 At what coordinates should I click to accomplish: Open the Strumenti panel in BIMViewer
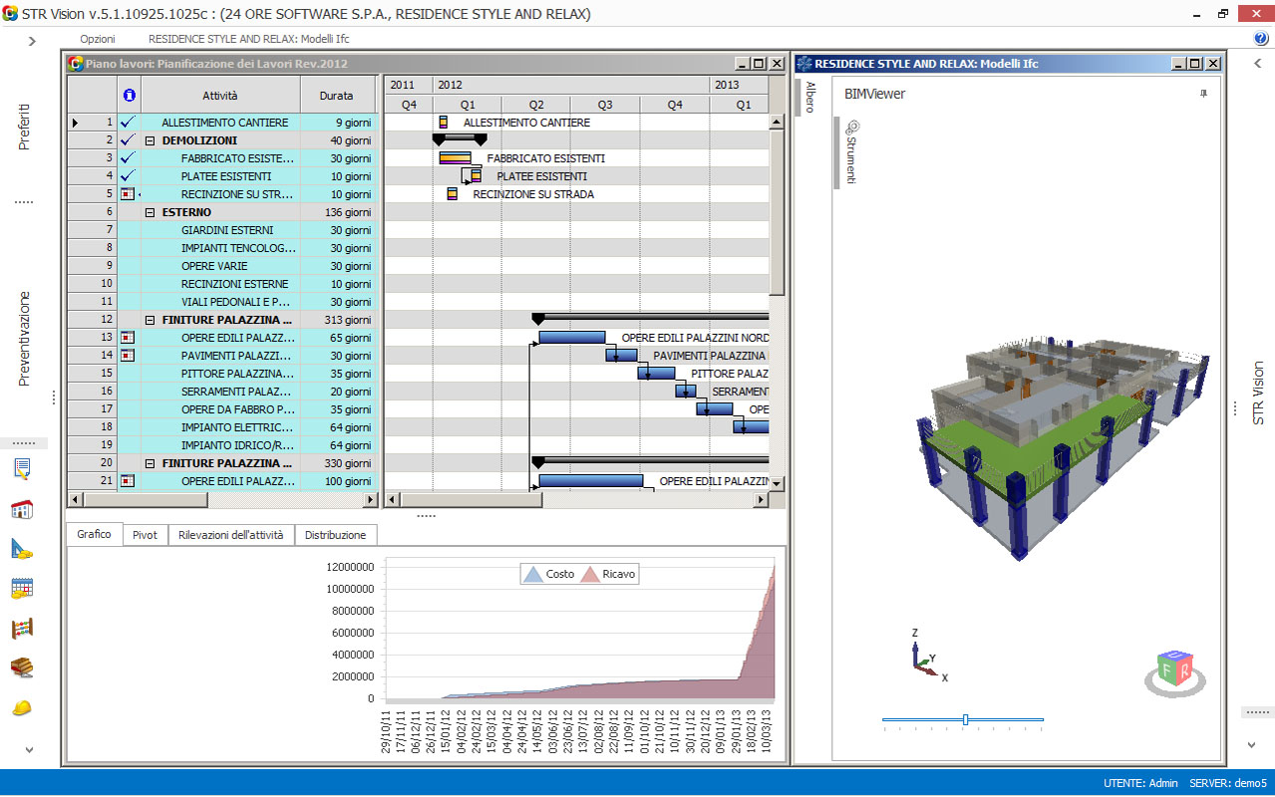pos(851,152)
